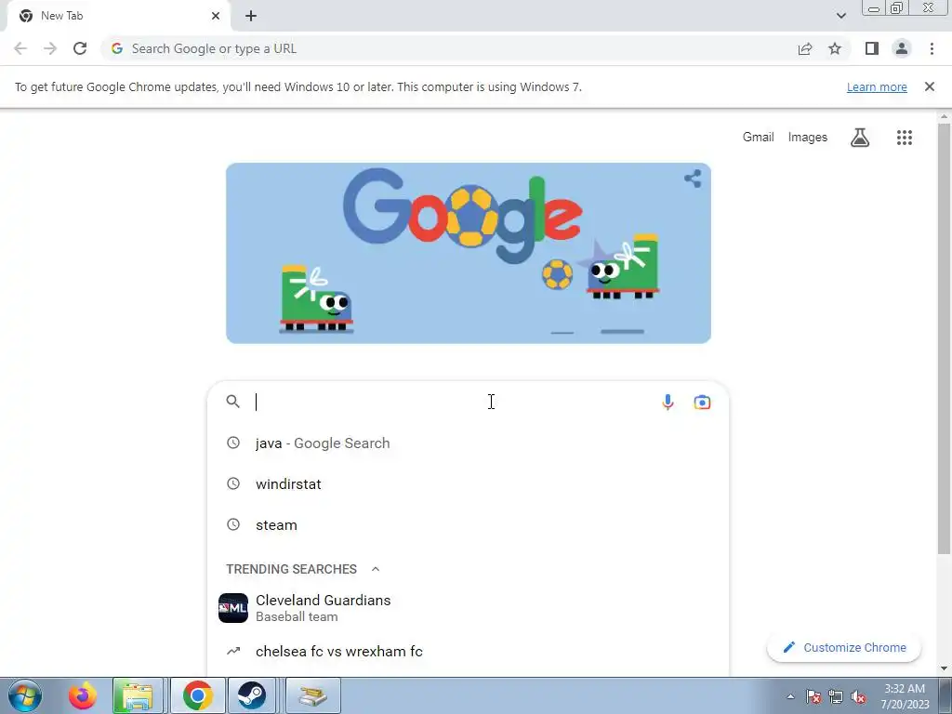Click the browser forward arrow
This screenshot has height=714, width=952.
coord(50,48)
